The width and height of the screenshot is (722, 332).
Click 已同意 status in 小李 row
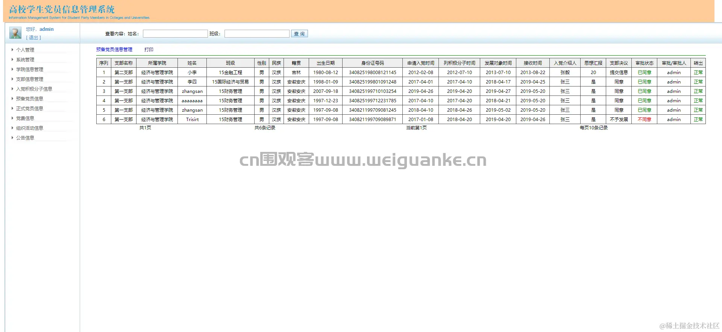click(645, 73)
